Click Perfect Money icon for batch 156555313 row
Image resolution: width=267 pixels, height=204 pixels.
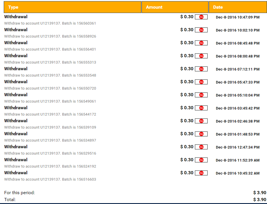tap(201, 56)
